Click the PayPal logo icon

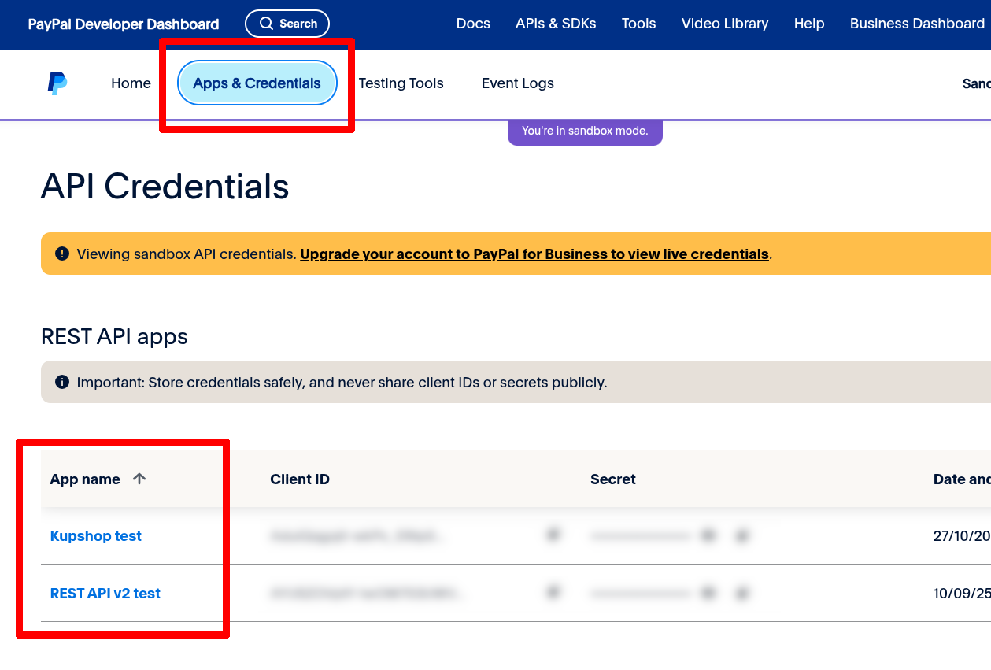pos(57,83)
